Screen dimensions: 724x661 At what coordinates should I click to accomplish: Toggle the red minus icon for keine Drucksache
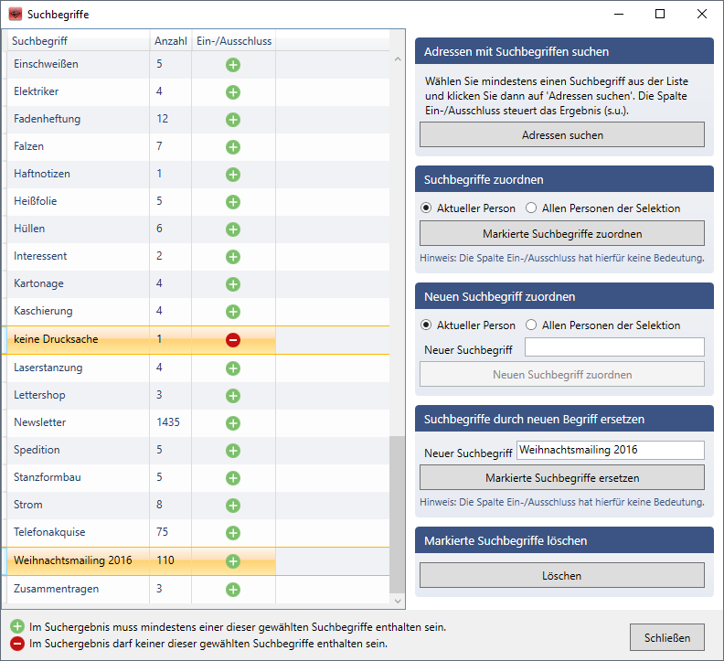pos(233,340)
